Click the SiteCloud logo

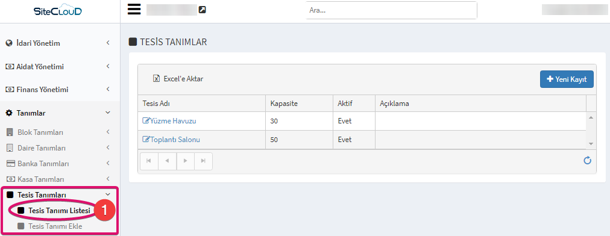tap(58, 10)
